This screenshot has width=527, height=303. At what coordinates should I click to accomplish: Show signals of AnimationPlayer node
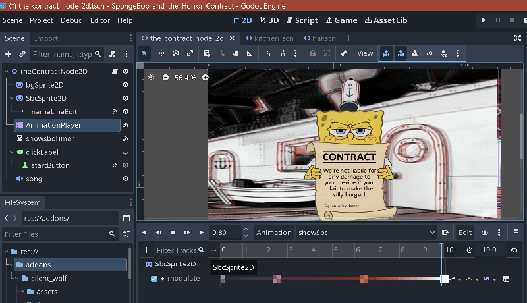[x=126, y=125]
